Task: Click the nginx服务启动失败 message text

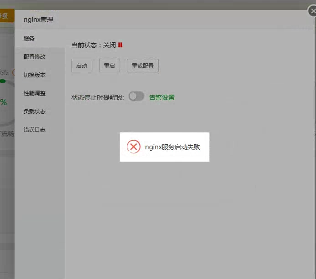Action: 172,147
